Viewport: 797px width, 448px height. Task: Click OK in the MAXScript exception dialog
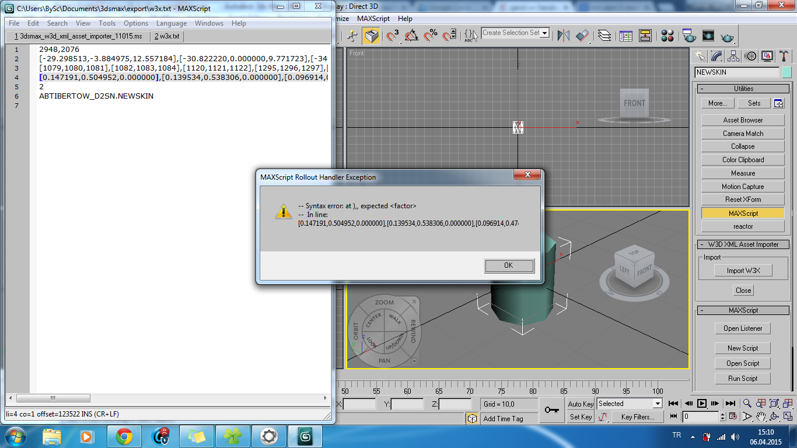coord(509,265)
